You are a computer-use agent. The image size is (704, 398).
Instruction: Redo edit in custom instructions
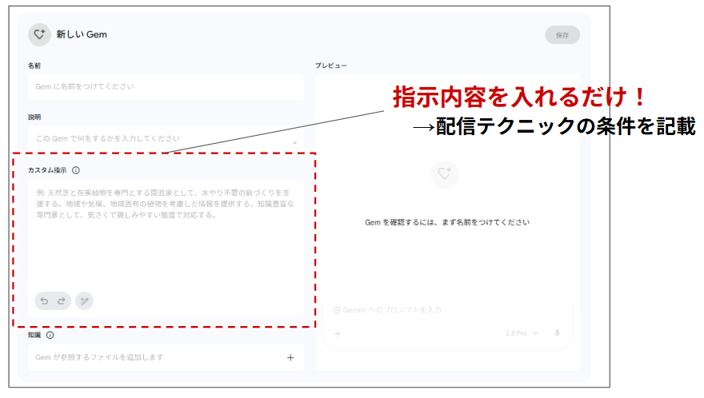pos(62,301)
